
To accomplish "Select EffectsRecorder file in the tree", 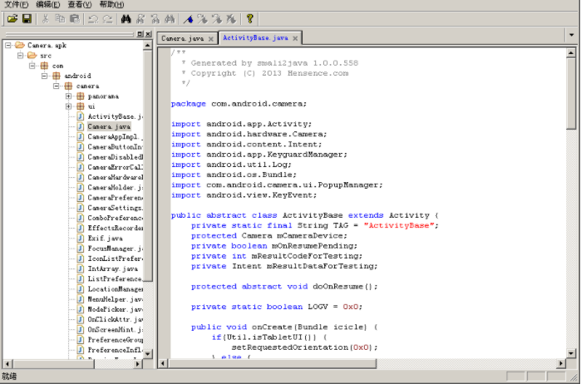I will pos(115,228).
